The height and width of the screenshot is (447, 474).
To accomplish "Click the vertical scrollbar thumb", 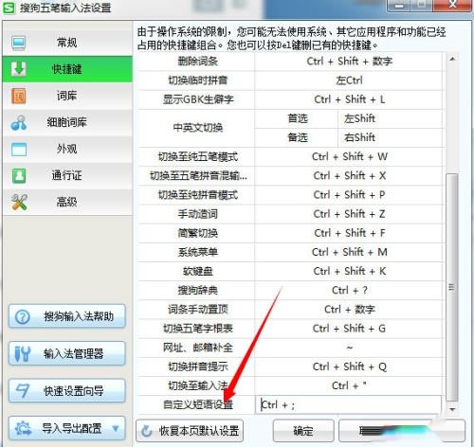I will tap(452, 287).
